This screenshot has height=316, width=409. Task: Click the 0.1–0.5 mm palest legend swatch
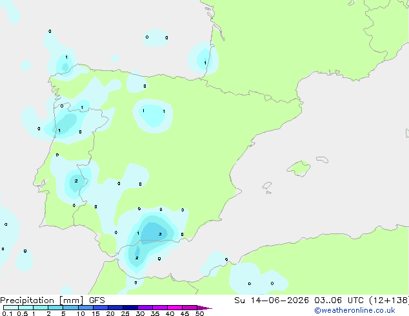click(11, 308)
